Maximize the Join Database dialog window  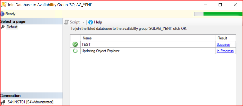coord(220,5)
